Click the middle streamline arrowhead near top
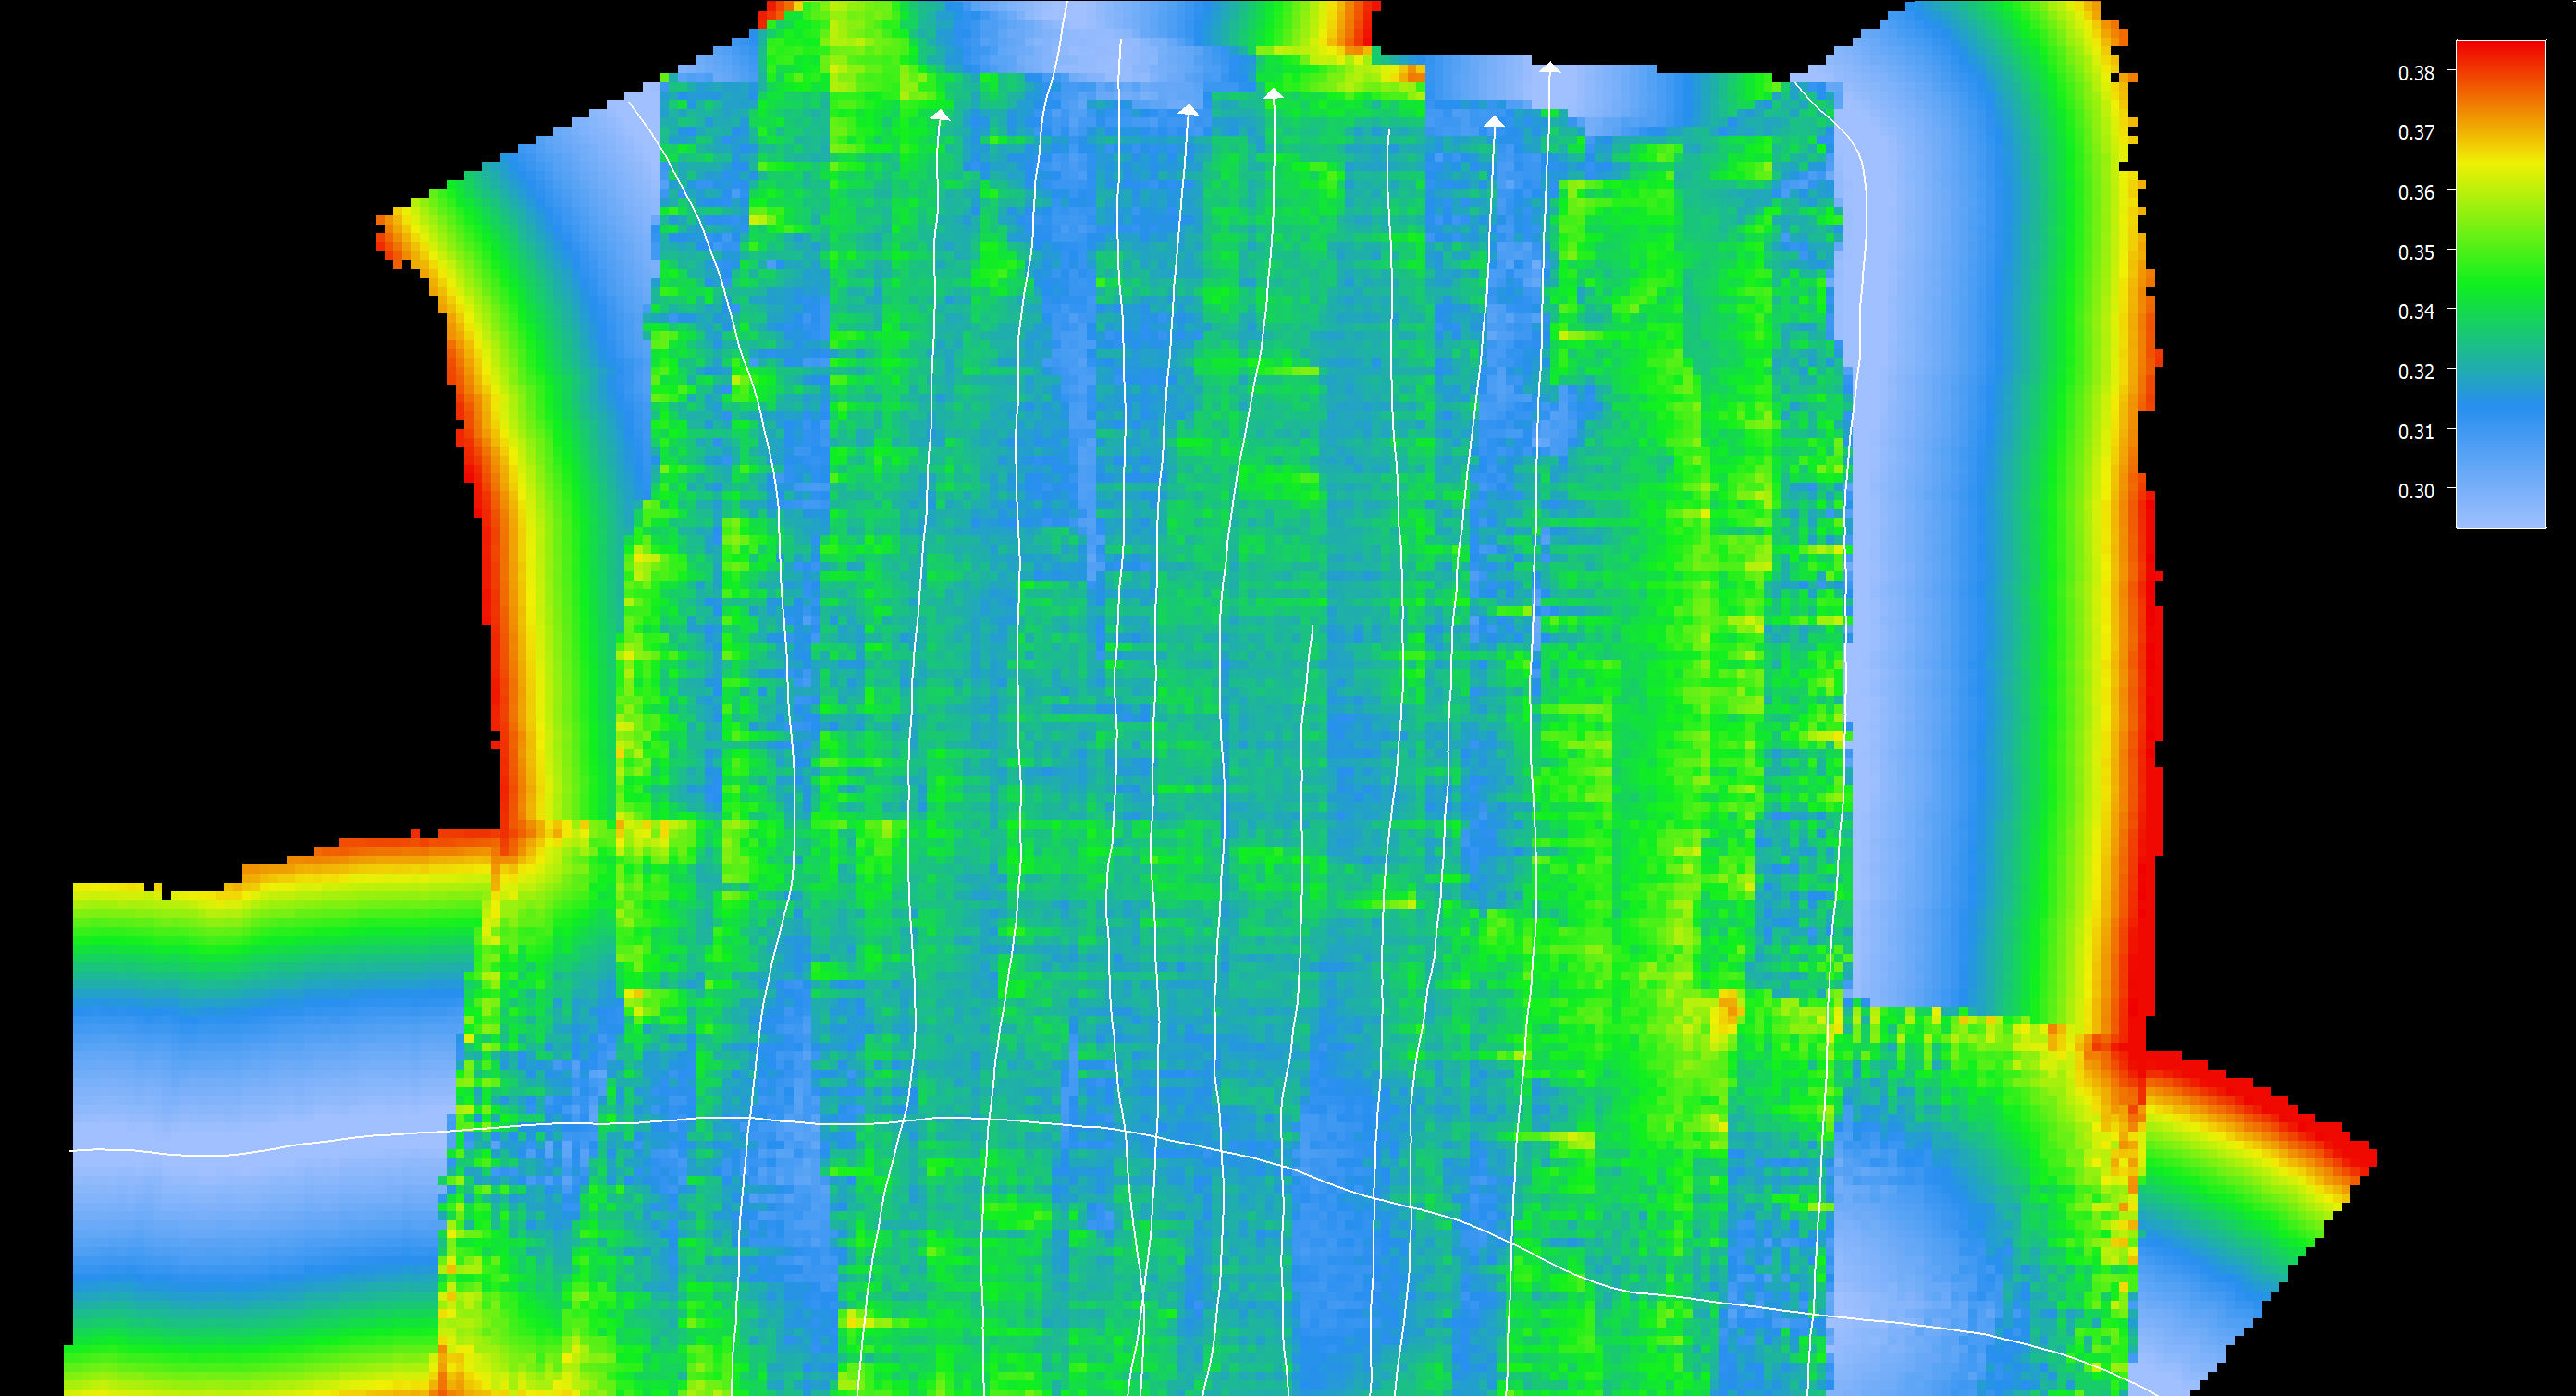This screenshot has height=1396, width=2576. pos(1273,94)
